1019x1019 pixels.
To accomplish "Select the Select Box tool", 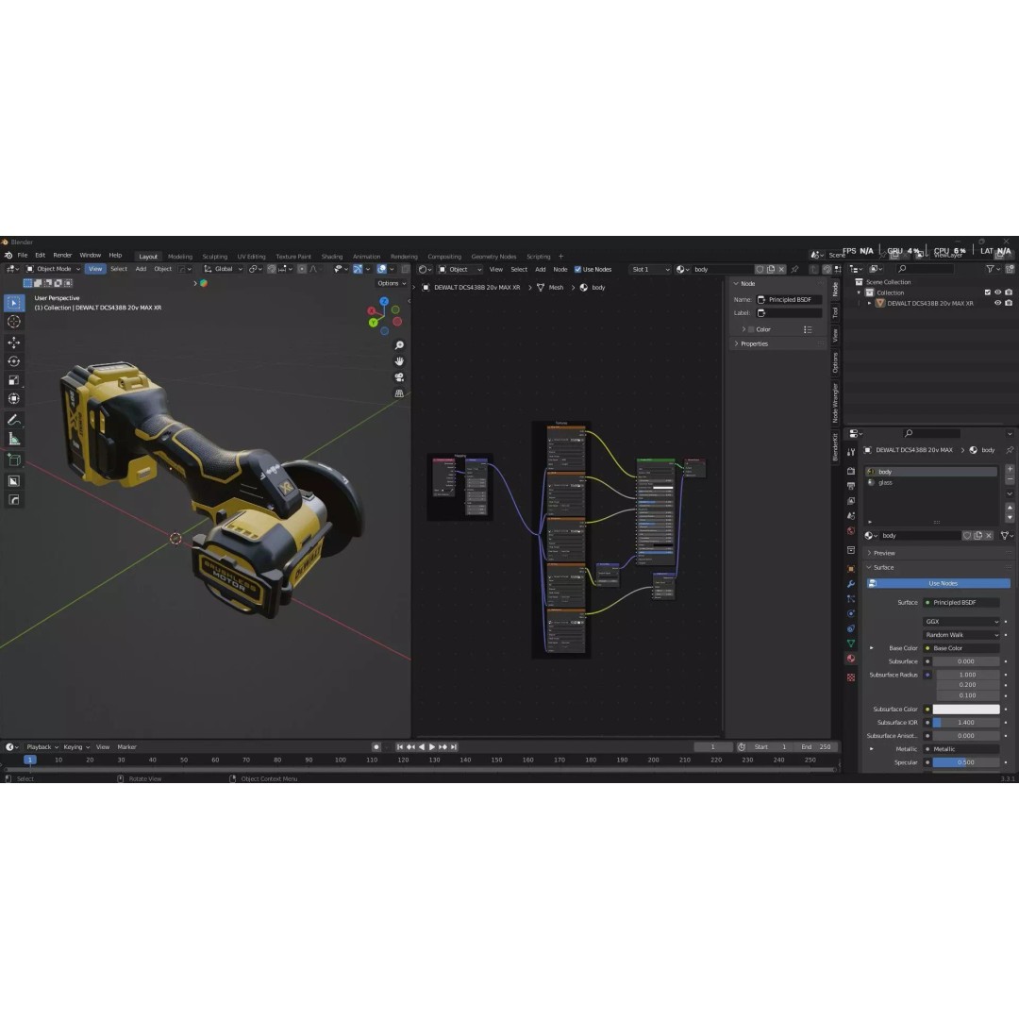I will coord(13,302).
